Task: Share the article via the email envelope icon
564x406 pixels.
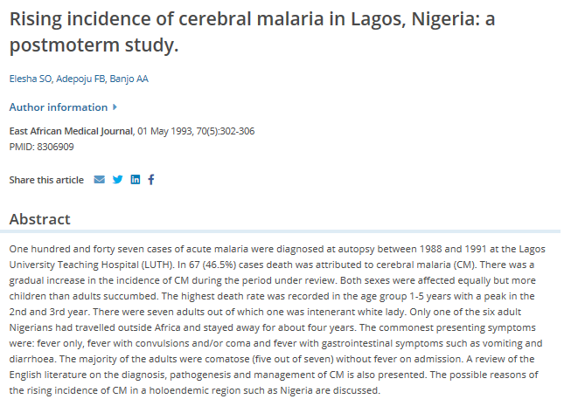Action: pyautogui.click(x=100, y=179)
